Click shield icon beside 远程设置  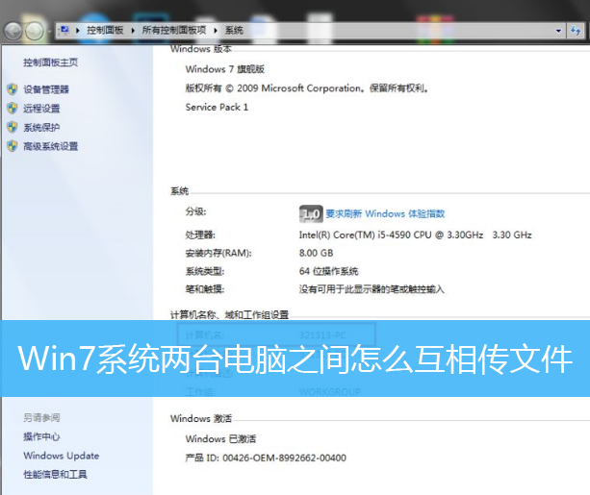[x=13, y=109]
